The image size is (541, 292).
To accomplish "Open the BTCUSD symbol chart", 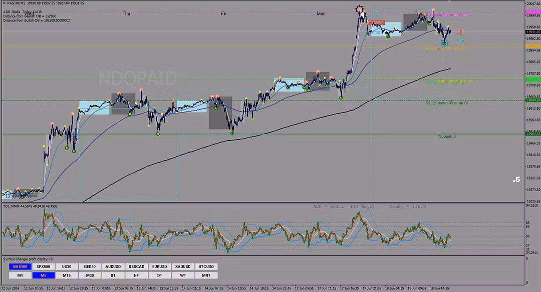I will (206, 266).
